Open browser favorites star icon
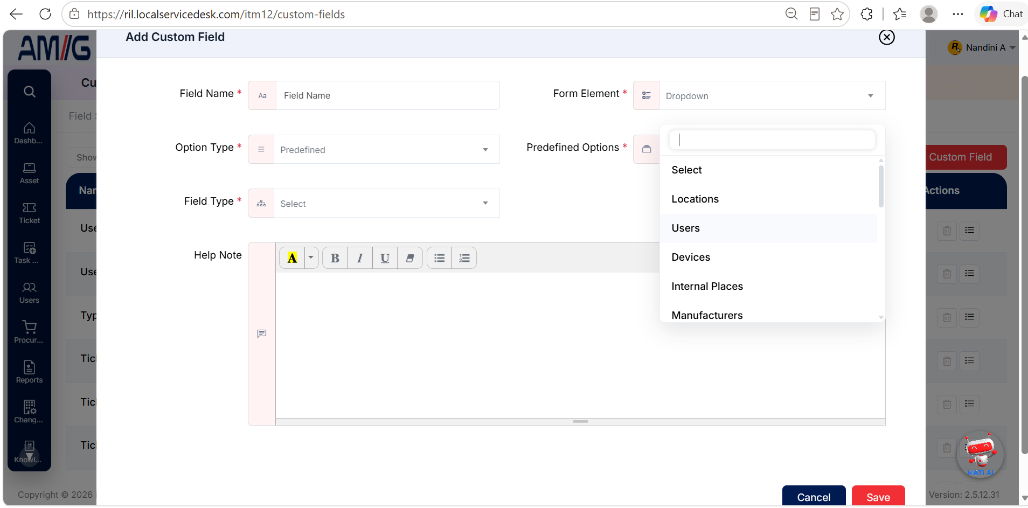Image resolution: width=1028 pixels, height=508 pixels. point(837,15)
